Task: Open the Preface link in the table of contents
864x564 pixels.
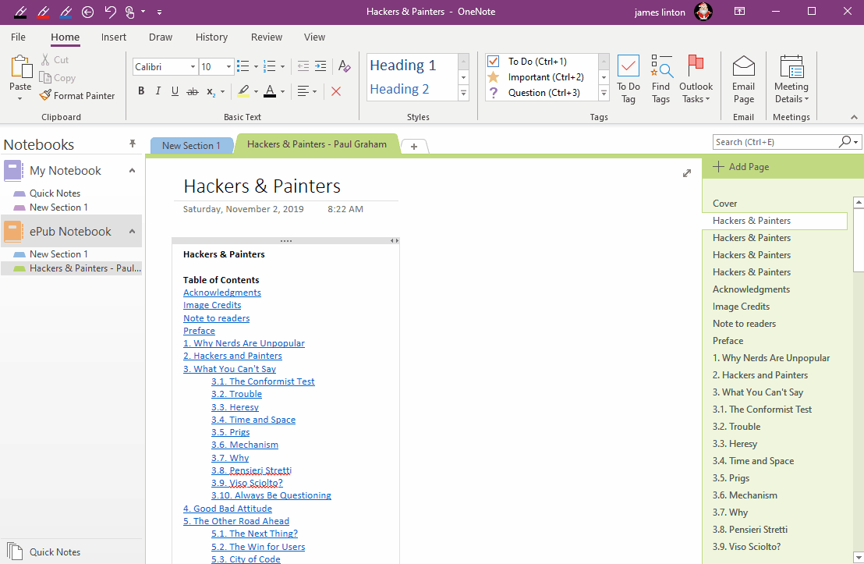Action: pos(199,330)
